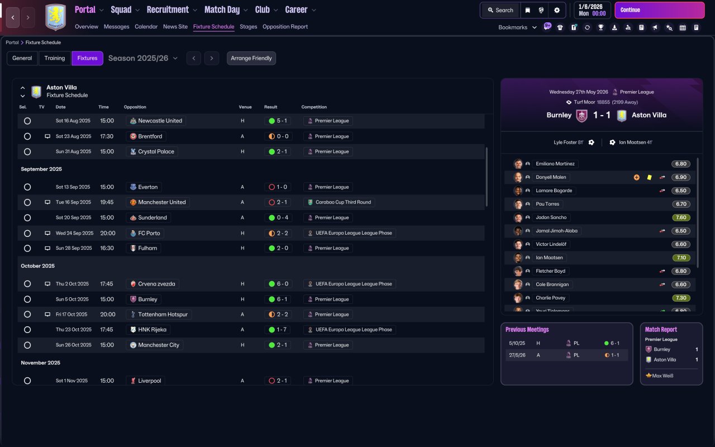Viewport: 715px width, 447px height.
Task: Click the fixtures list vertical scrollbar
Action: pyautogui.click(x=487, y=177)
